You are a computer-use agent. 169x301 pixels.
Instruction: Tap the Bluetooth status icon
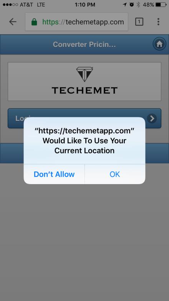tap(138, 5)
